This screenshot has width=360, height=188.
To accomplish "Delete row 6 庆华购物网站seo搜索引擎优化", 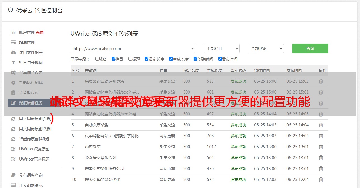I will coord(321,136).
